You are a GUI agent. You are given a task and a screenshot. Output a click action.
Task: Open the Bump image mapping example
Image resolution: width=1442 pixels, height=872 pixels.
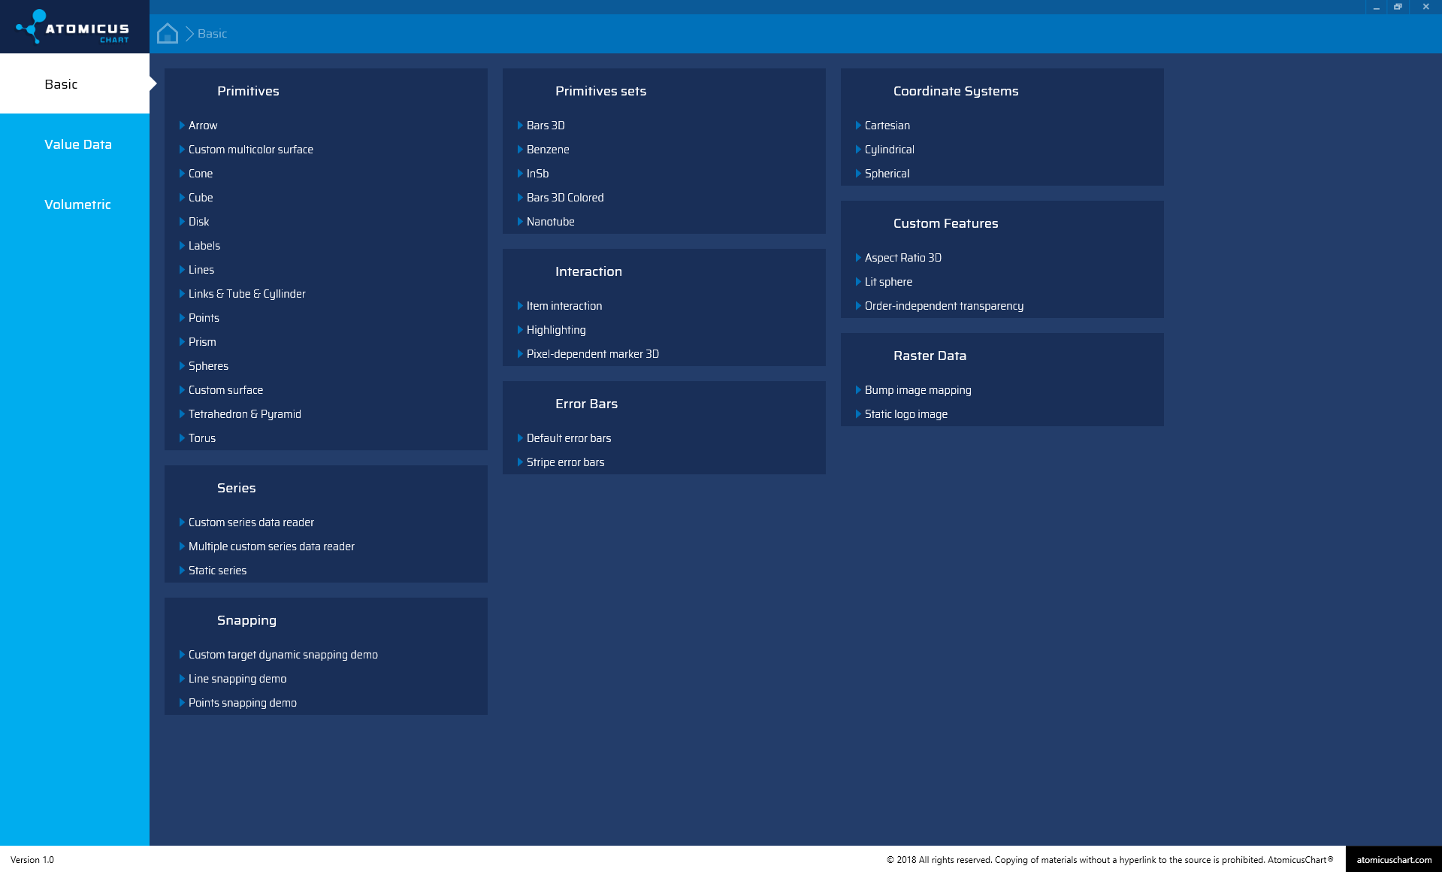pos(917,390)
